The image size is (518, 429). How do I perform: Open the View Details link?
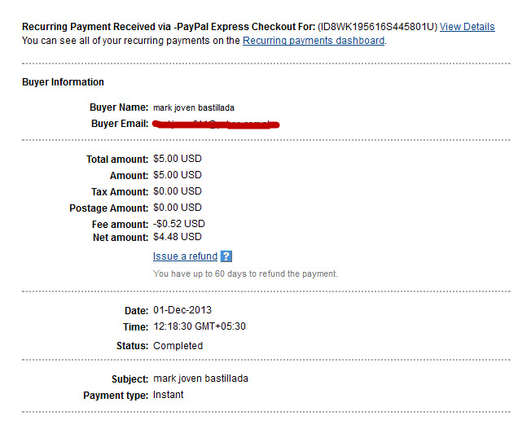[468, 27]
